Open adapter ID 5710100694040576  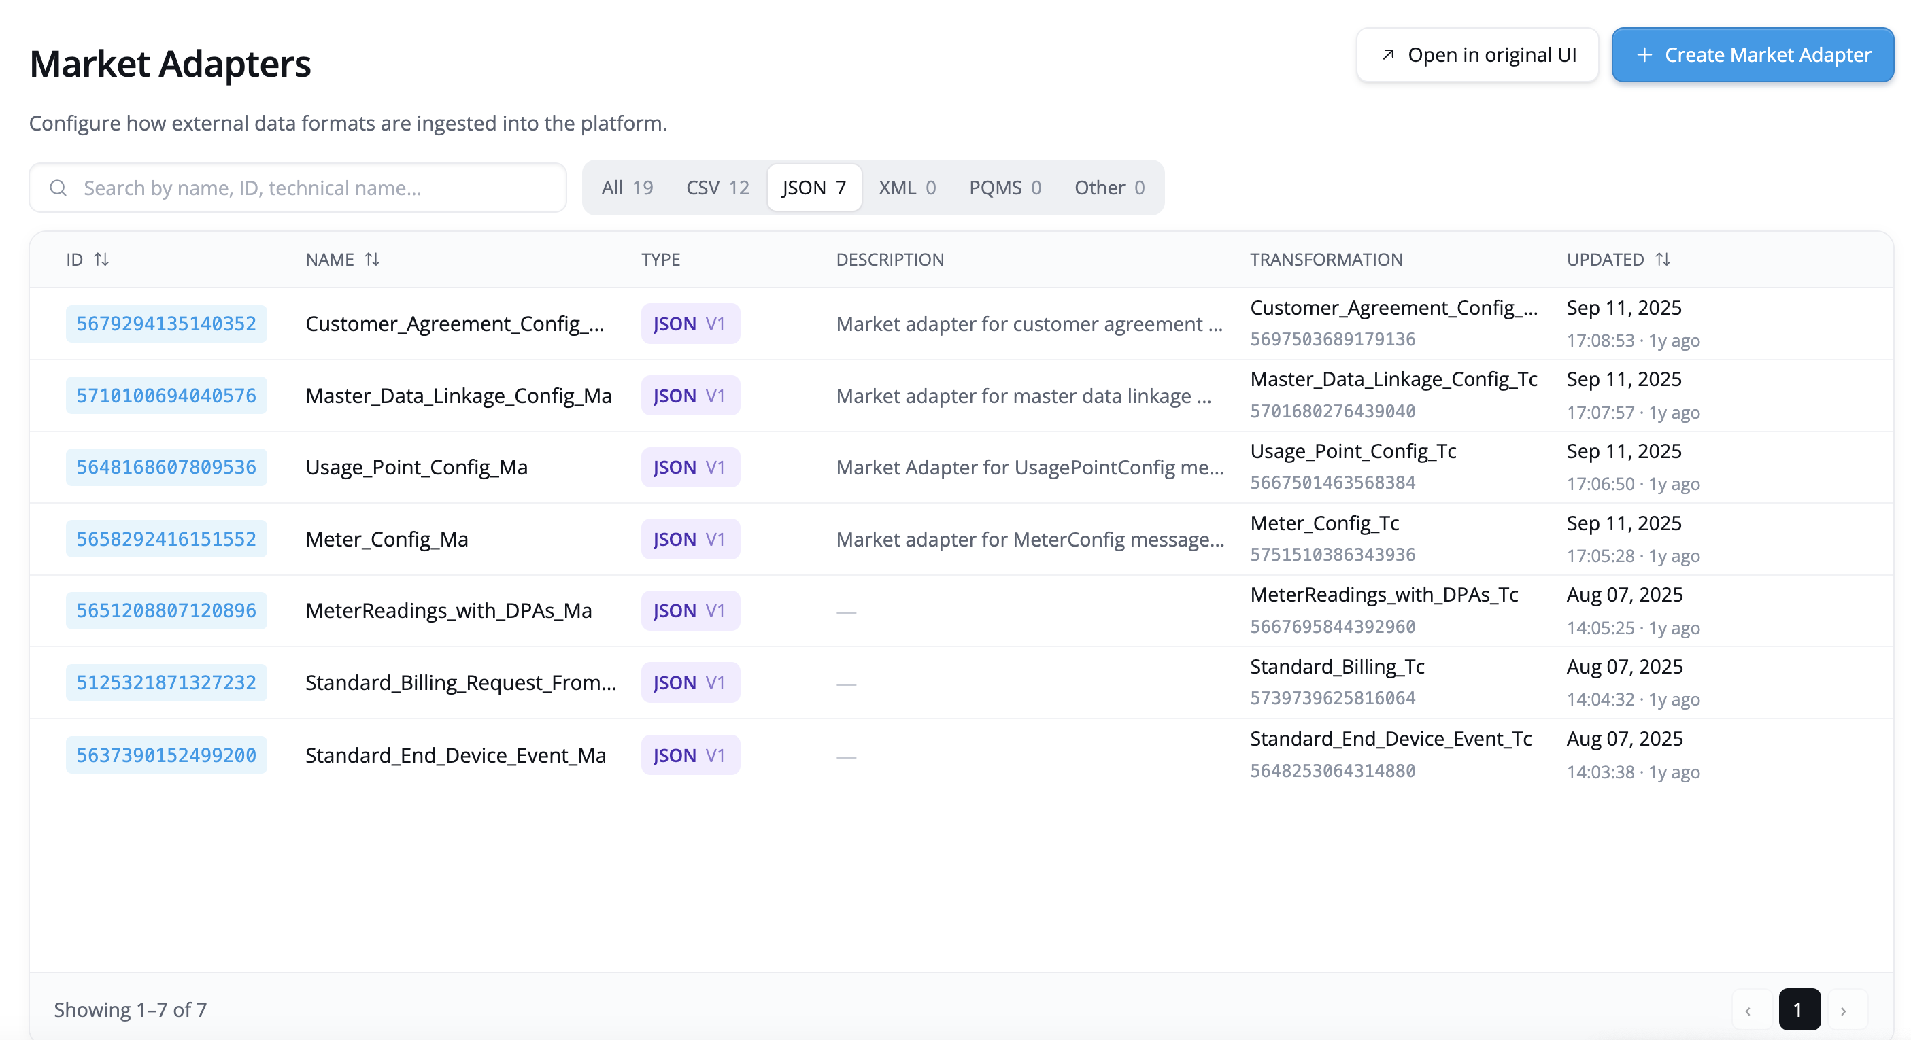click(x=166, y=396)
